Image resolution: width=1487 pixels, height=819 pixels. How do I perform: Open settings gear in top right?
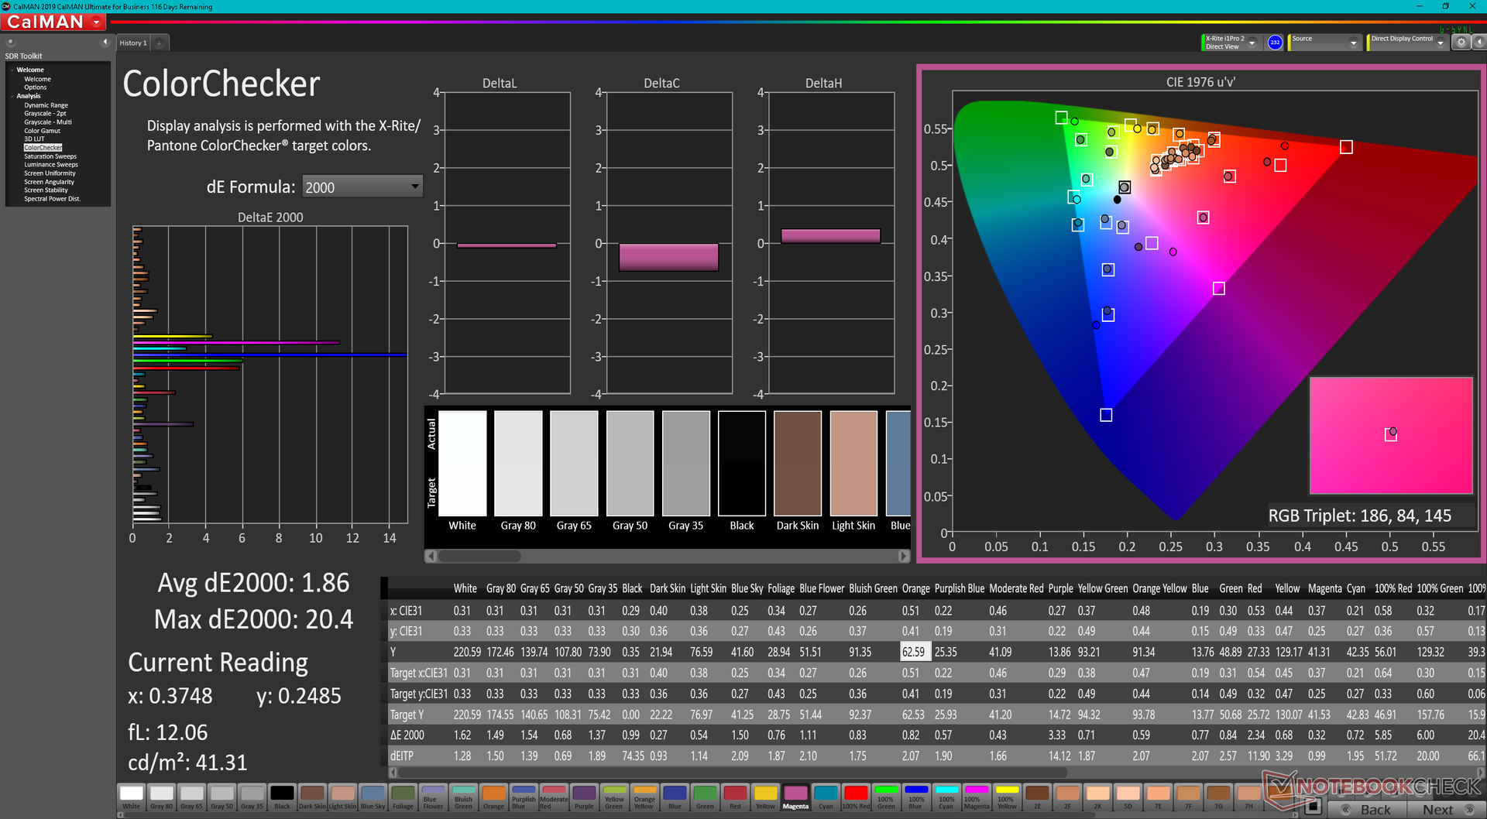coord(1461,43)
